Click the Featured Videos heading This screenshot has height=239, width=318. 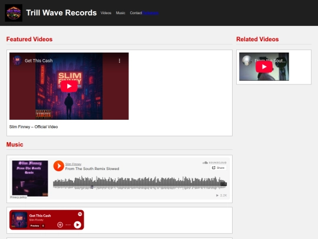(29, 39)
